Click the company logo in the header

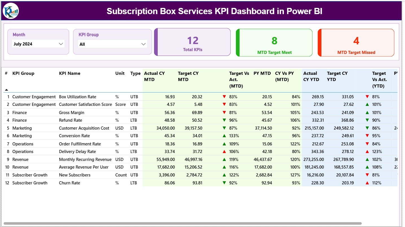(x=10, y=11)
